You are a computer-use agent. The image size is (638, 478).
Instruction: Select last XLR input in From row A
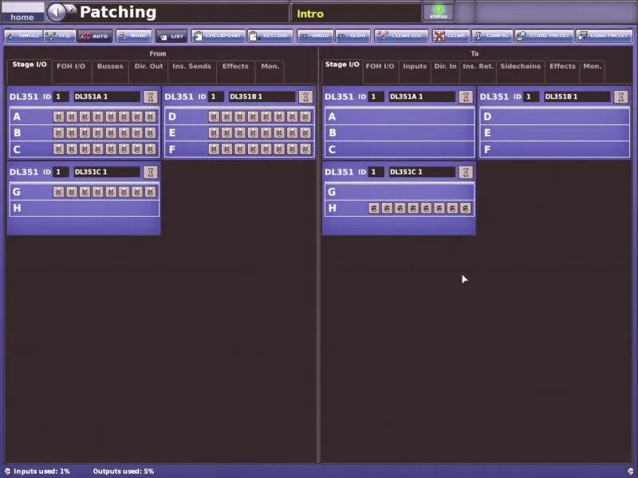tap(150, 117)
